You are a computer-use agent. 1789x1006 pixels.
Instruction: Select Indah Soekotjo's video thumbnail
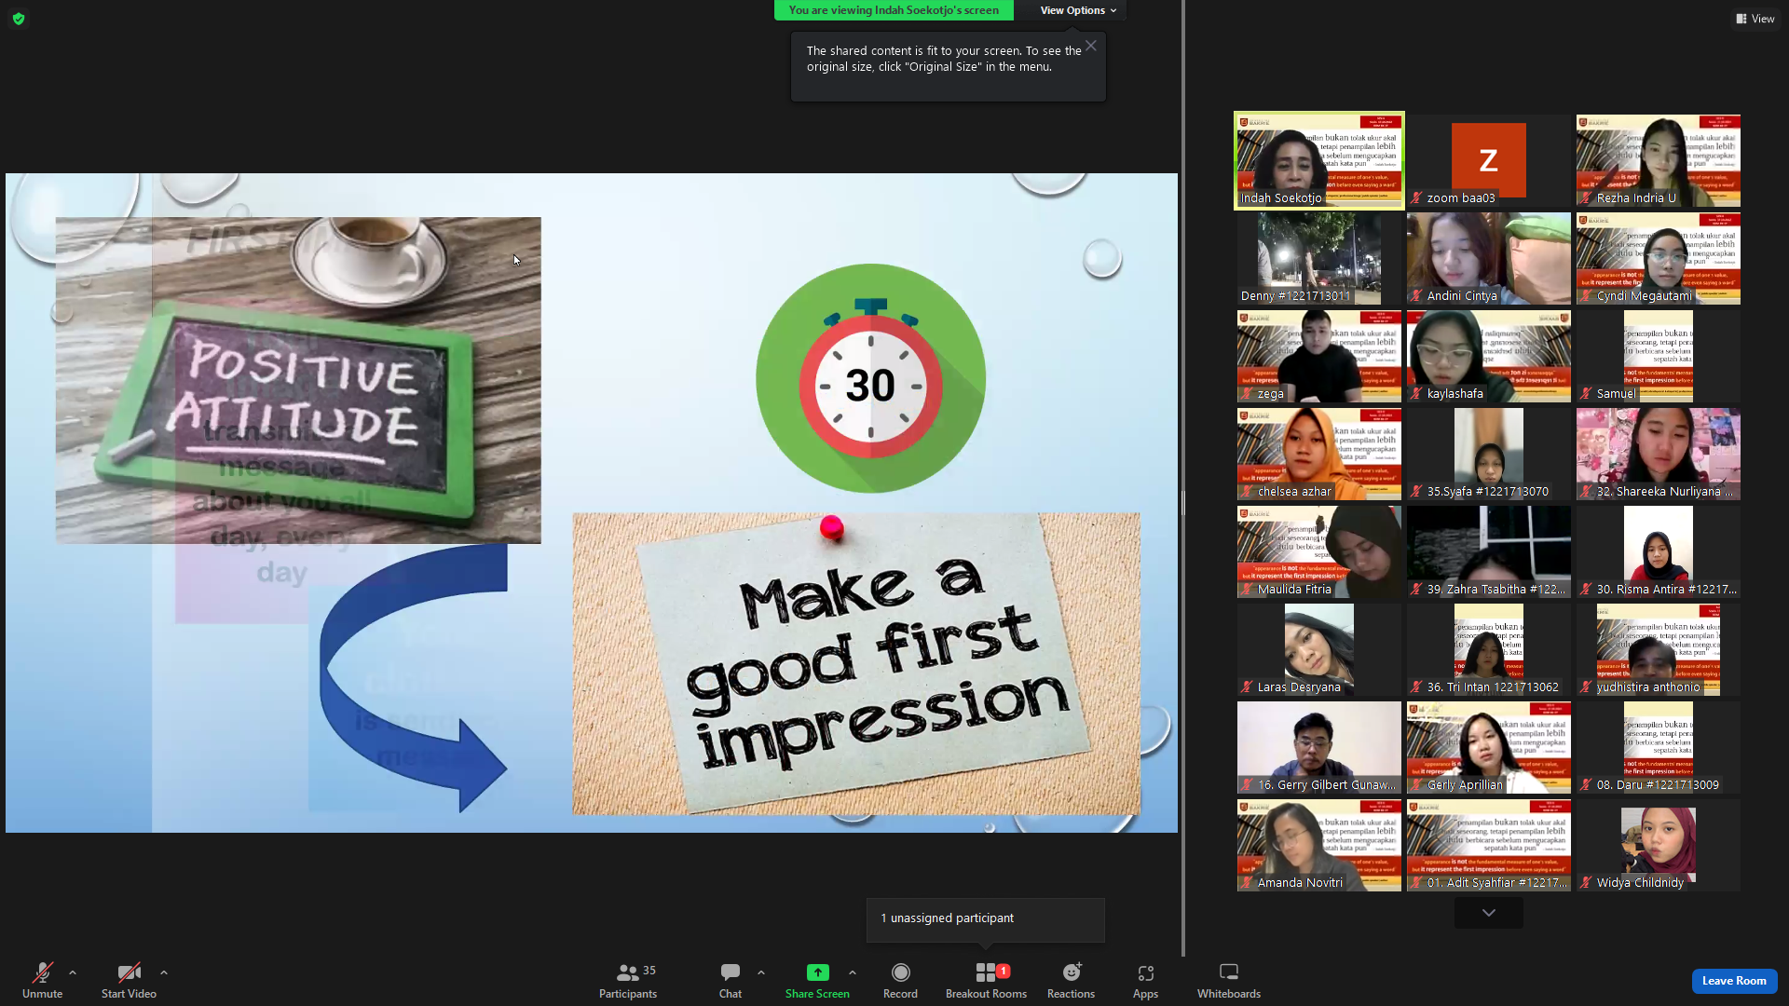[1318, 160]
